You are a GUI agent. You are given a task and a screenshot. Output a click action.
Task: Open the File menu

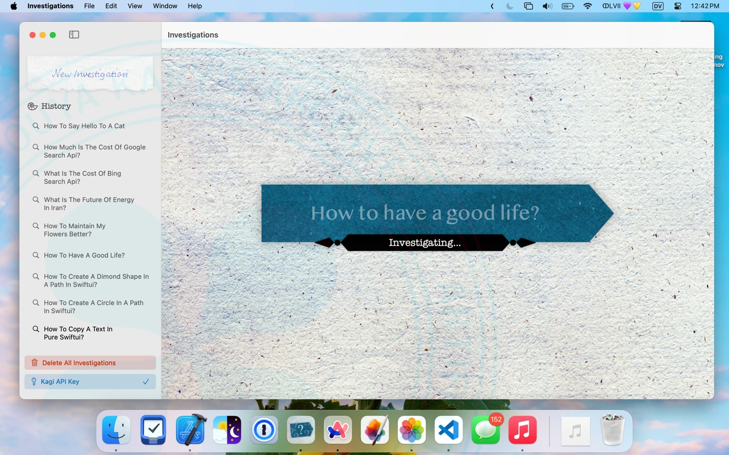tap(90, 6)
